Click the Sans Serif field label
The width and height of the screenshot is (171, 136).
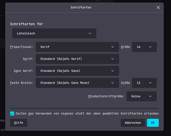[x=24, y=71]
